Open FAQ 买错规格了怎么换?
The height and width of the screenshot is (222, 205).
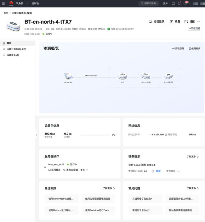(145, 199)
